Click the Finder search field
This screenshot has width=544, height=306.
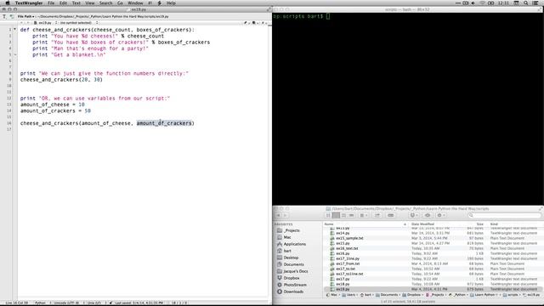click(x=504, y=215)
